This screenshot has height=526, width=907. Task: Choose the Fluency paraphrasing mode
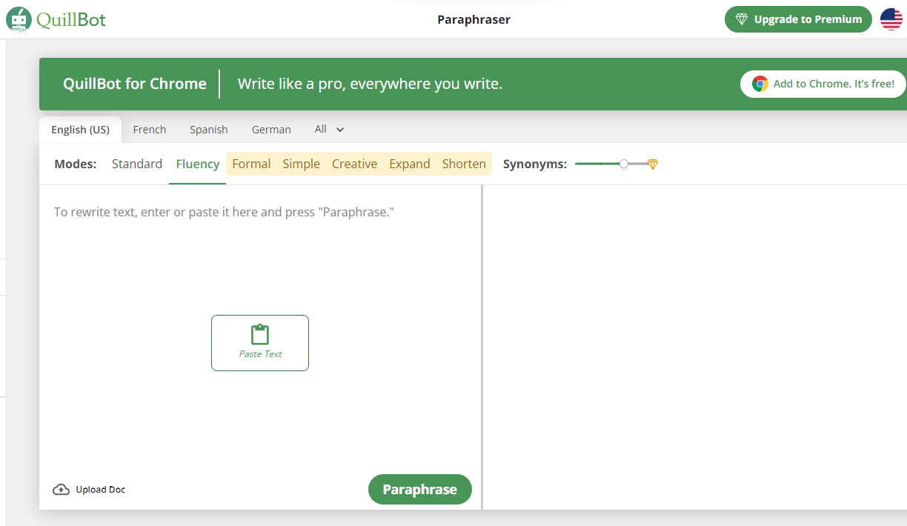click(x=198, y=164)
